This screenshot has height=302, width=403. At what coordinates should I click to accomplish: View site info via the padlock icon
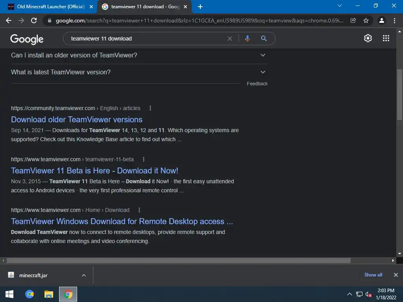[x=50, y=20]
